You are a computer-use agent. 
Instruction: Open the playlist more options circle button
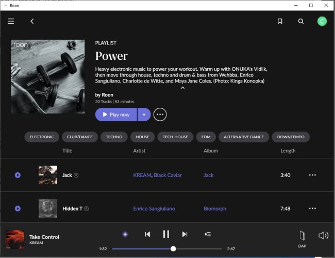pyautogui.click(x=160, y=115)
